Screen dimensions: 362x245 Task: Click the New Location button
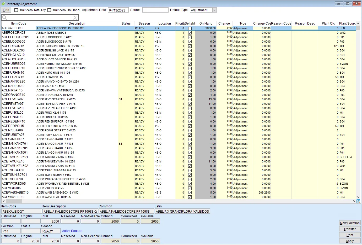[x=350, y=223]
